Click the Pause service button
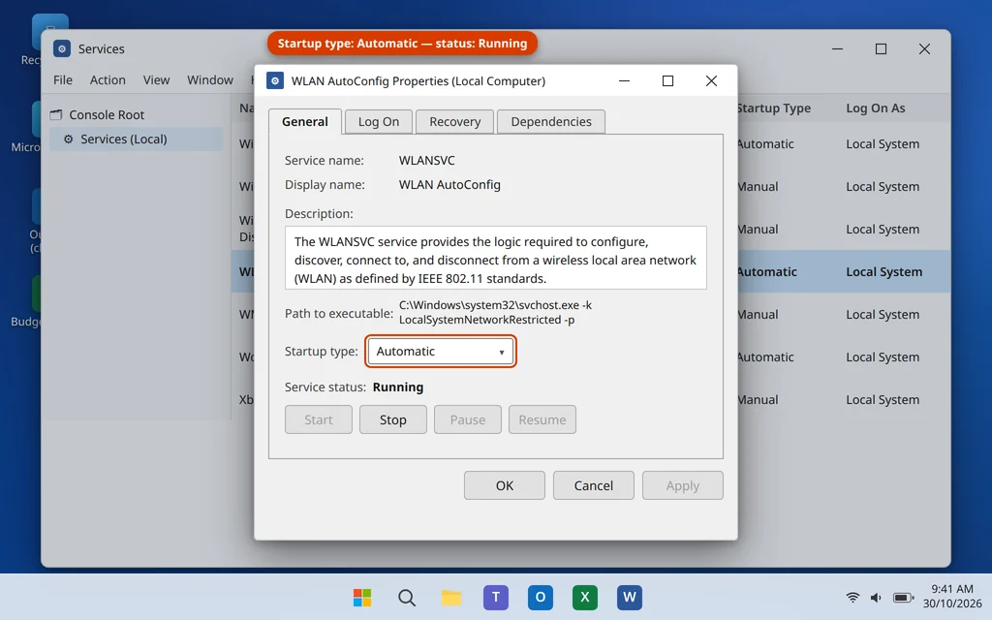The height and width of the screenshot is (620, 992). (x=468, y=419)
